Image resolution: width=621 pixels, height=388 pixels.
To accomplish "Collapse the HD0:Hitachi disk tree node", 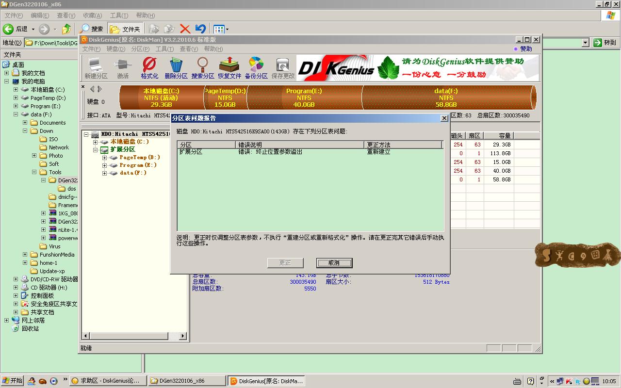I will (x=86, y=134).
